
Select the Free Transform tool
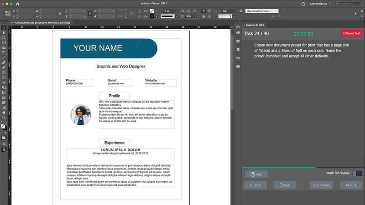pyautogui.click(x=4, y=87)
